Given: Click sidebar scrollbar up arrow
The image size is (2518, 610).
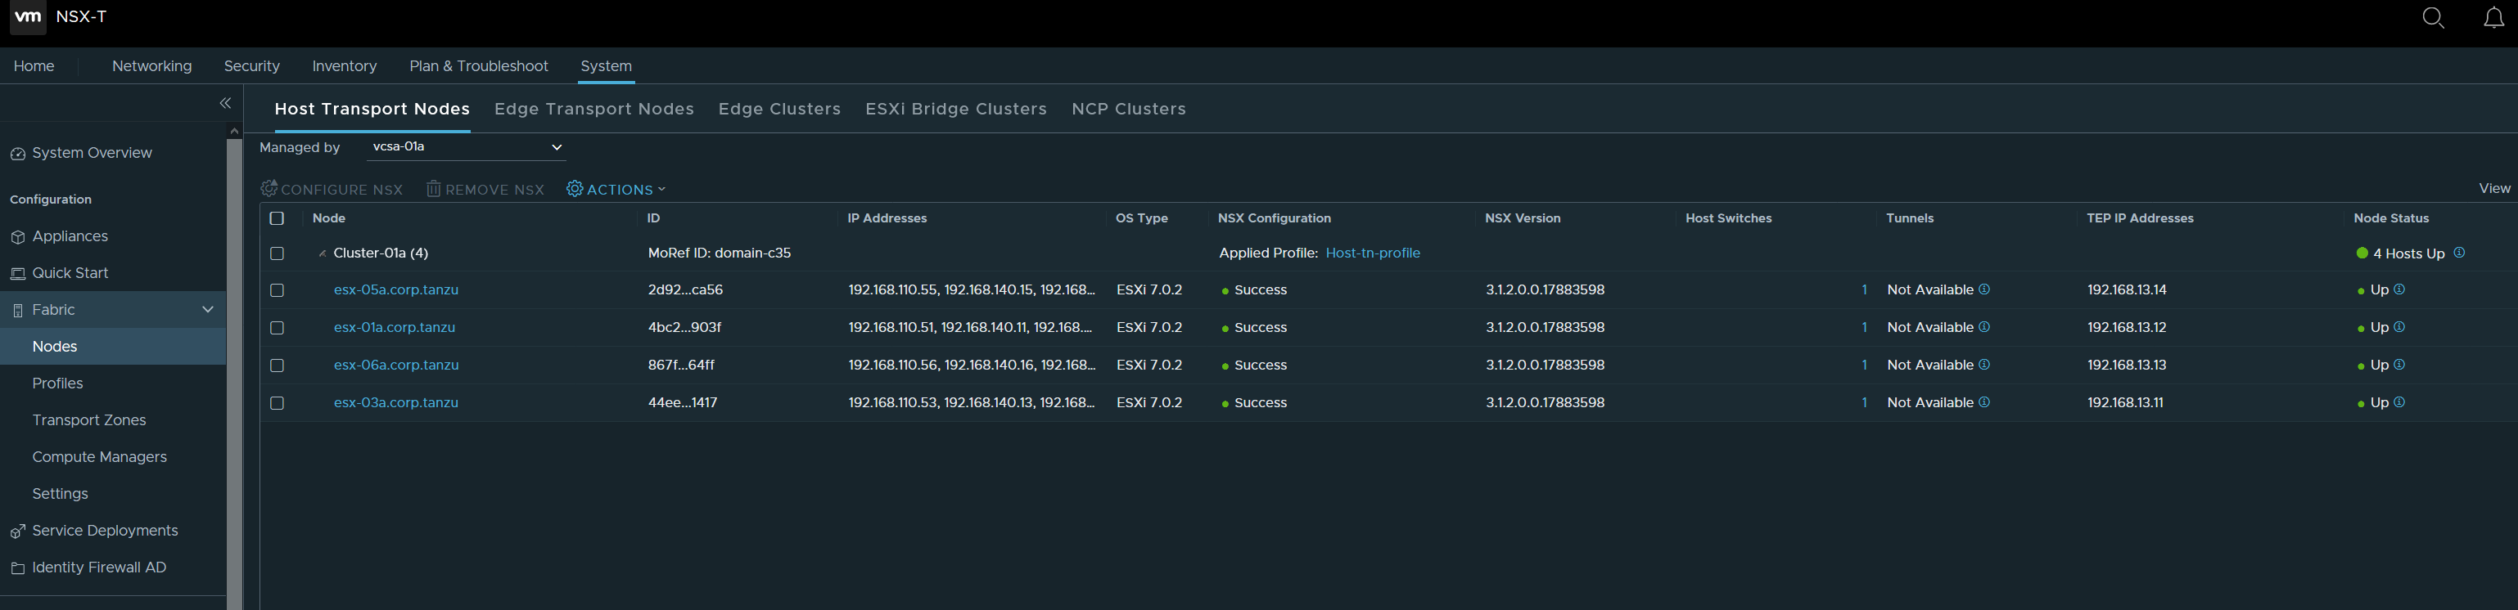Looking at the screenshot, I should click(235, 130).
